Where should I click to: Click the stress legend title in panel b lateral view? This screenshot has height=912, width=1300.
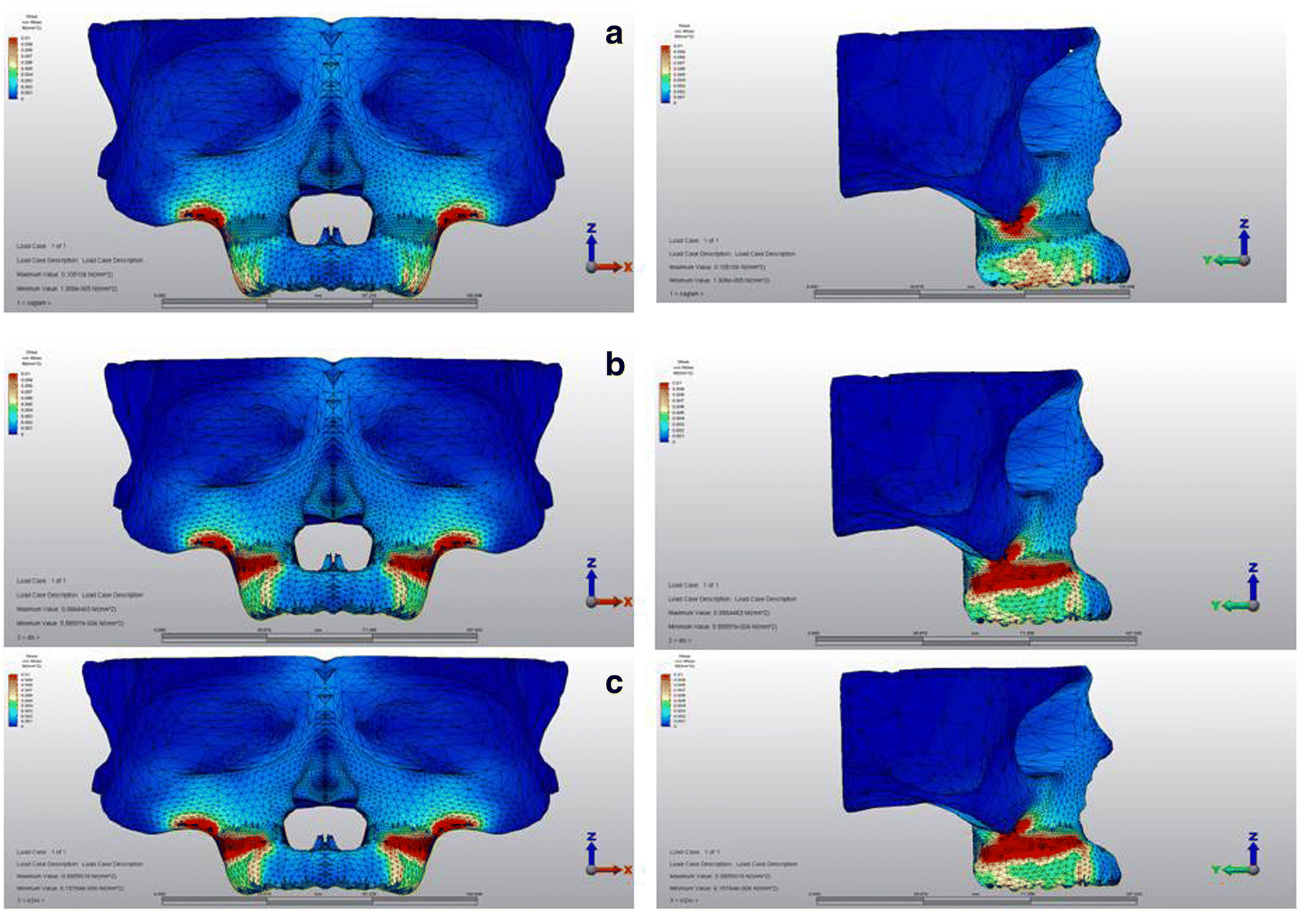tap(684, 367)
